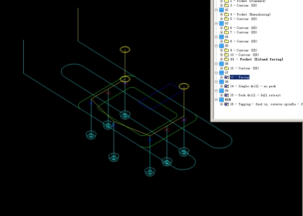Toggle checkbox for 15 - Peck drill operation
303x216 pixels.
pos(226,95)
